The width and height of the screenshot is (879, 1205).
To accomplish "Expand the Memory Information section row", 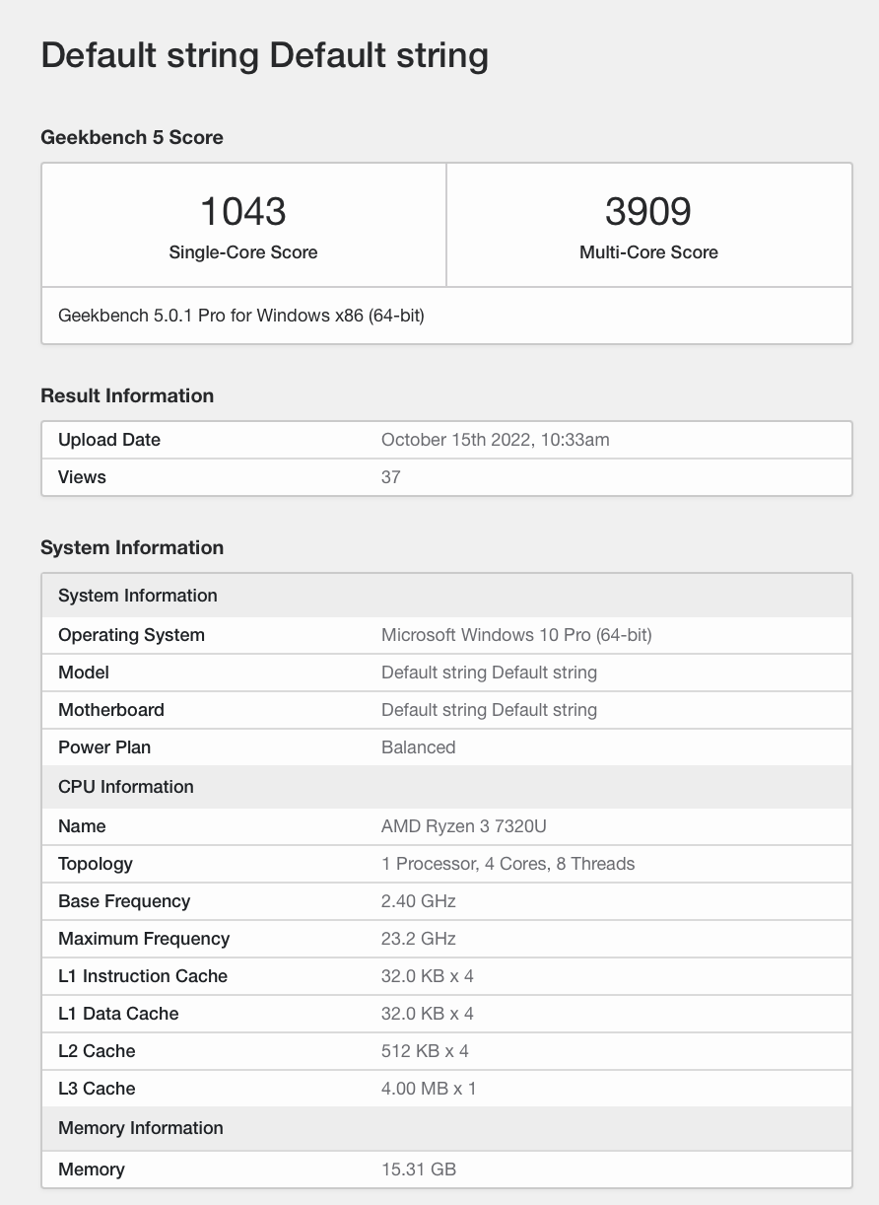I will click(x=140, y=1128).
